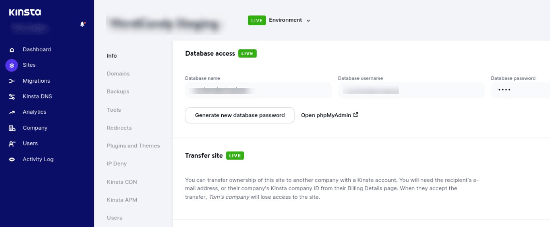Open the Tools section
This screenshot has height=227, width=550.
coord(114,110)
